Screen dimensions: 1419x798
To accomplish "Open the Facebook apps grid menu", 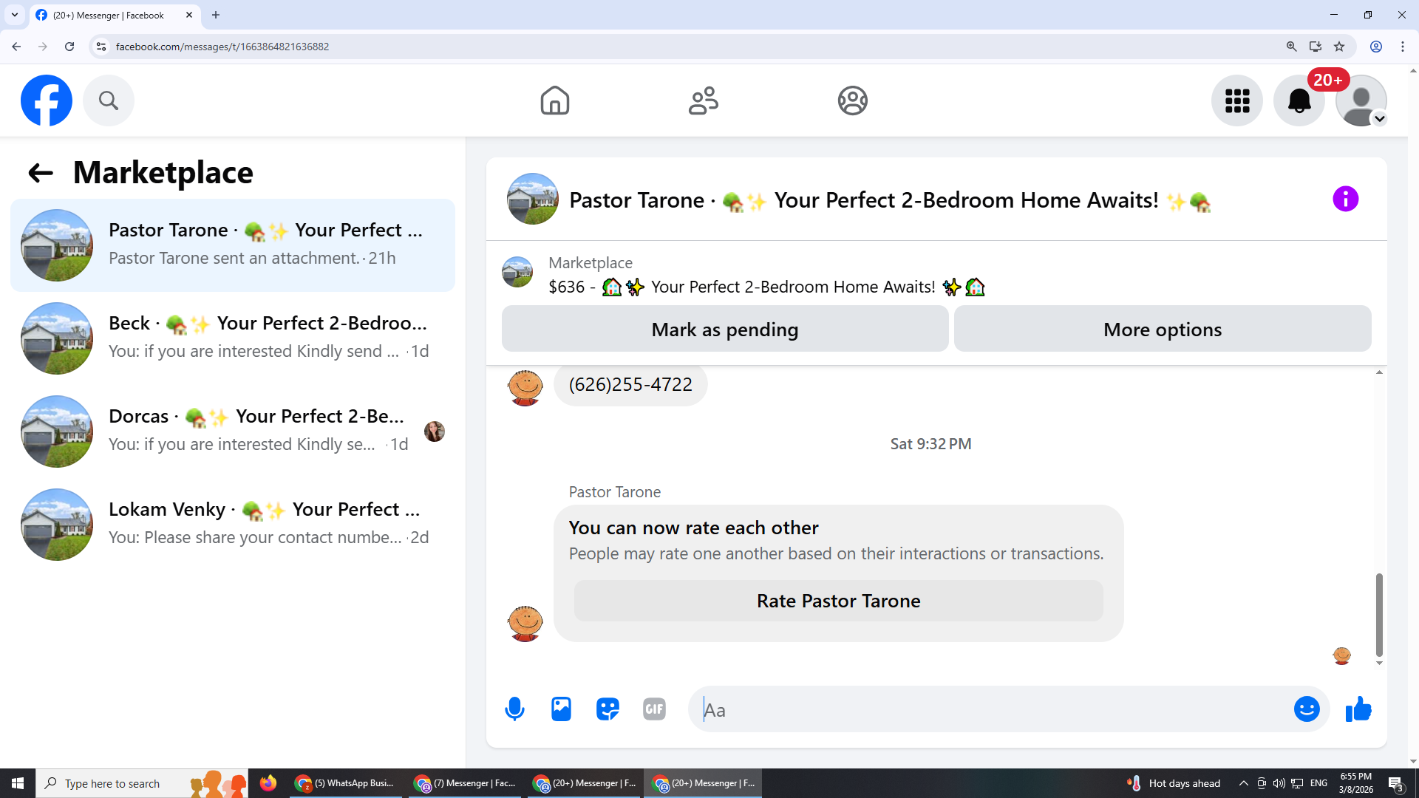I will point(1236,100).
